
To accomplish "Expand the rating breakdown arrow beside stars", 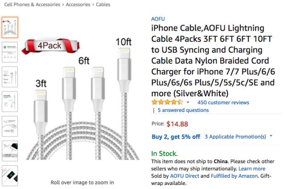I will [x=188, y=103].
